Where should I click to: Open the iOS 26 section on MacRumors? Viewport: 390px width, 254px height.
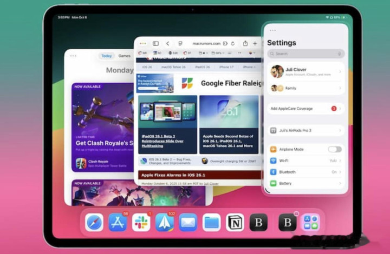point(147,67)
